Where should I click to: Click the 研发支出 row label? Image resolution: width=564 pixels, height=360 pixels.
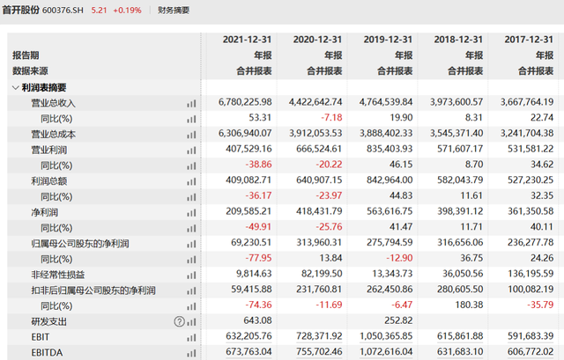49,322
